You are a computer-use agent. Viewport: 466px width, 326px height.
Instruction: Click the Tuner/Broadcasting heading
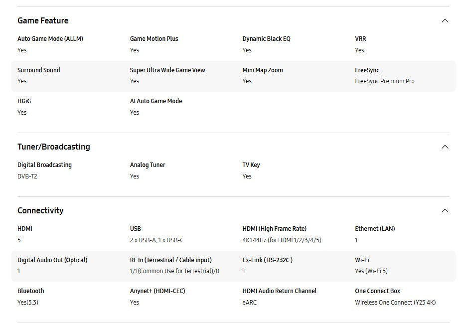(x=53, y=147)
